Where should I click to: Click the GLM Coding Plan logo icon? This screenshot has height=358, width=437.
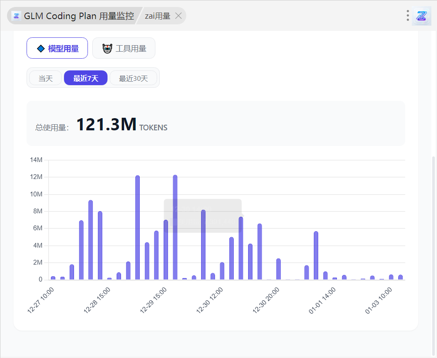coord(17,16)
